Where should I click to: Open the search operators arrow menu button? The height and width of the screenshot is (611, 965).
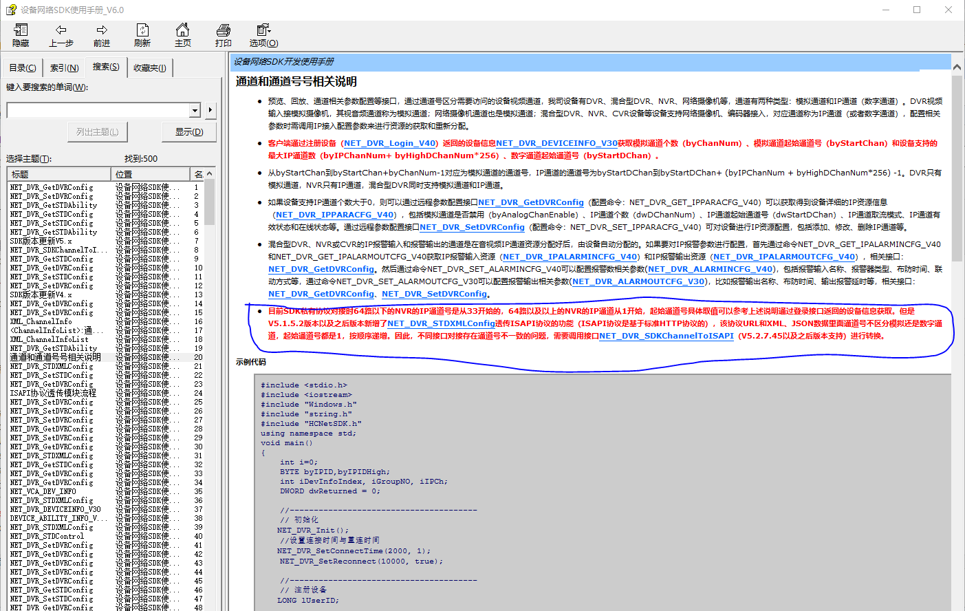pos(210,110)
